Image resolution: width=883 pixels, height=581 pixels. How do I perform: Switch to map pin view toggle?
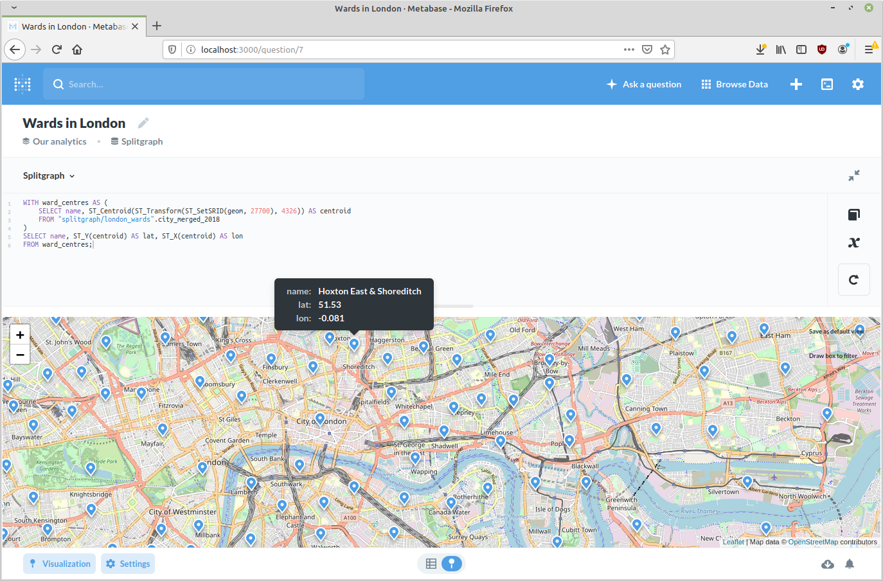(452, 564)
